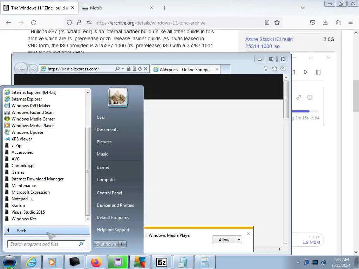Viewport: 359px width, 269px height.
Task: Open Help and Support
Action: pyautogui.click(x=113, y=230)
